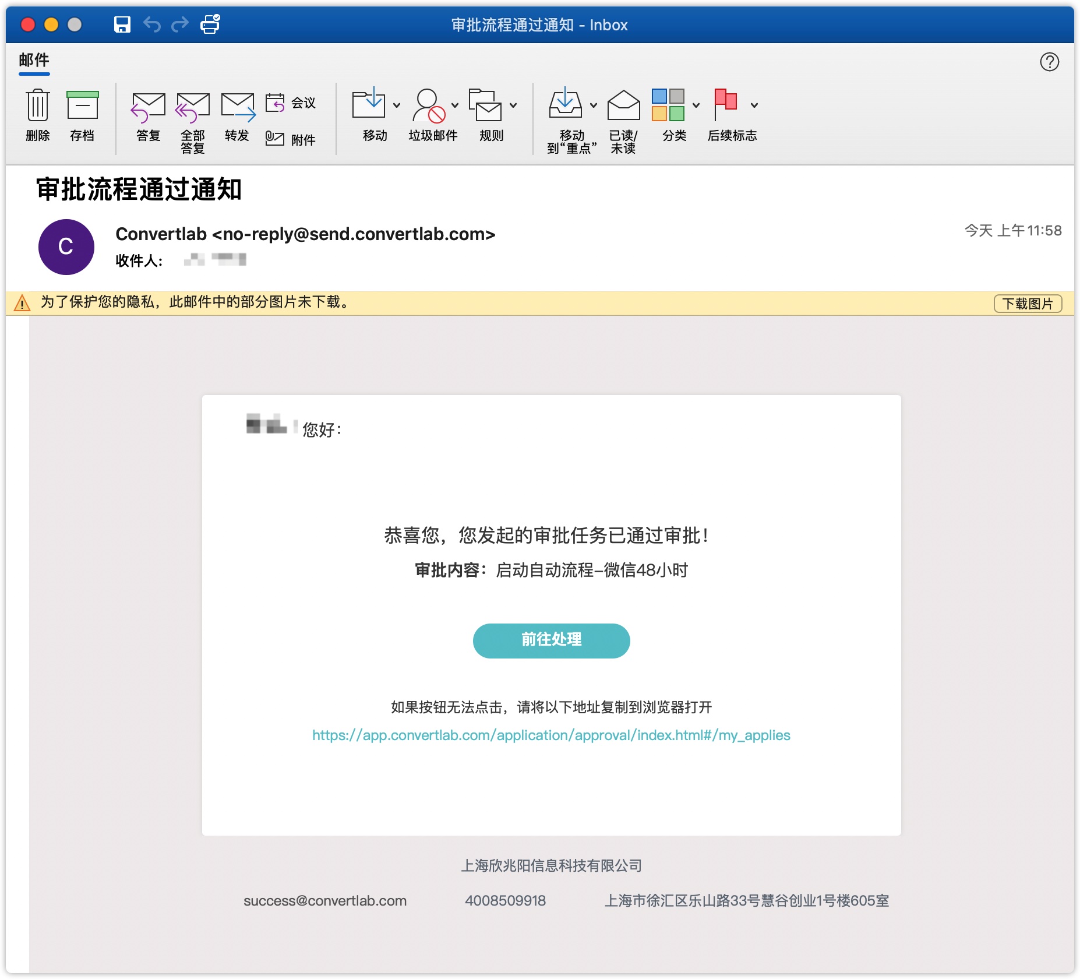Image resolution: width=1080 pixels, height=979 pixels.
Task: Click the 移动 move-to-folder icon
Action: coord(368,104)
